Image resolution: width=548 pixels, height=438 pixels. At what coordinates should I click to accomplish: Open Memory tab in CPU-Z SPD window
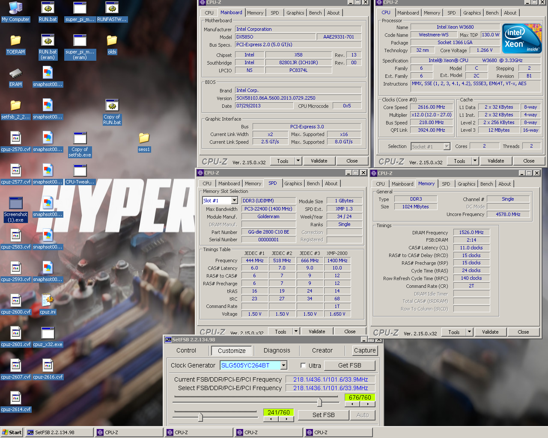(x=253, y=183)
